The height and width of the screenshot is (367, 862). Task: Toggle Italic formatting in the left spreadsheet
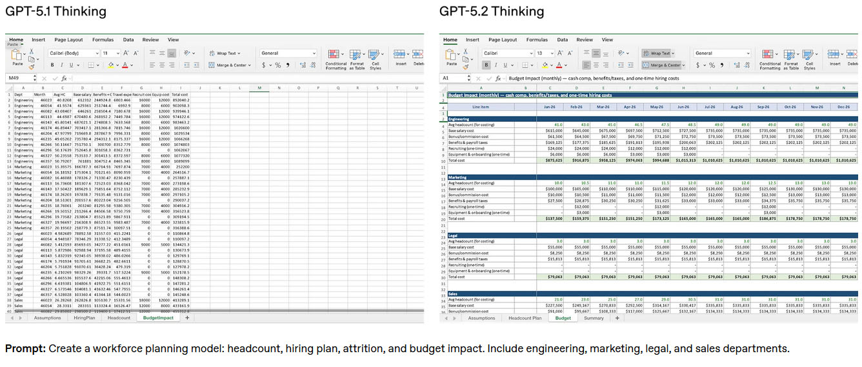pyautogui.click(x=62, y=65)
